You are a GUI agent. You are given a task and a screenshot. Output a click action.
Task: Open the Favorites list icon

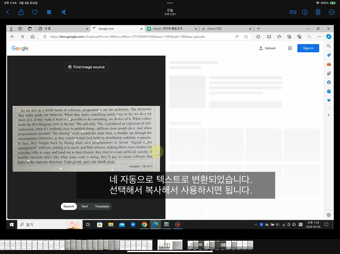point(279,37)
